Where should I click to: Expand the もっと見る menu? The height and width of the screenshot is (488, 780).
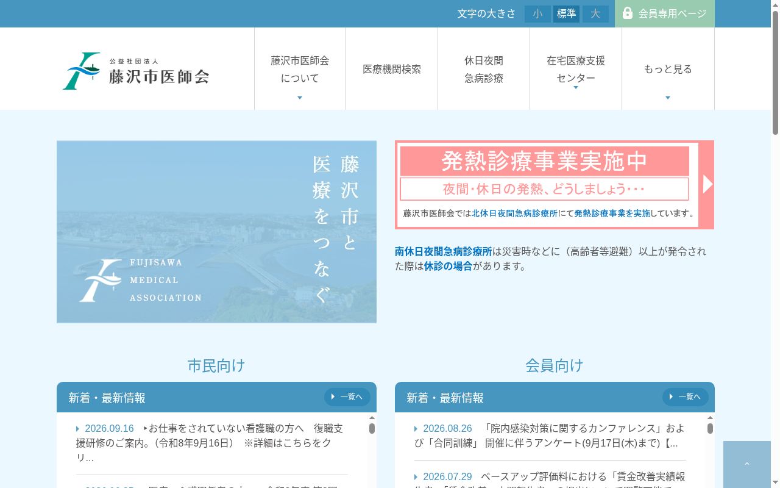[x=668, y=69]
